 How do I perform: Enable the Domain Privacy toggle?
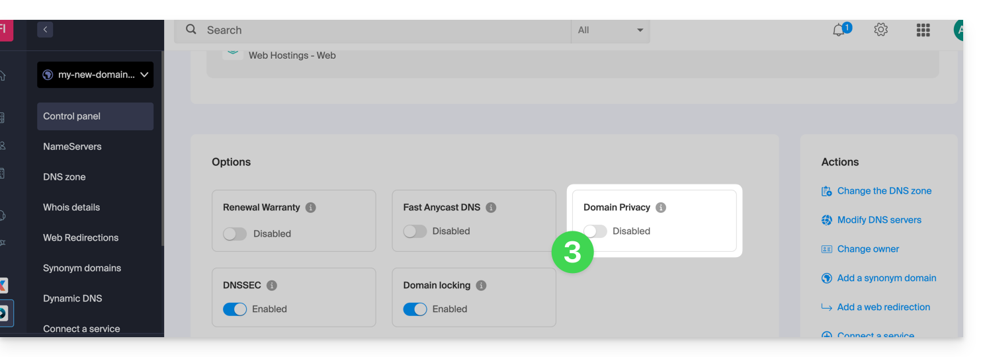(x=595, y=231)
